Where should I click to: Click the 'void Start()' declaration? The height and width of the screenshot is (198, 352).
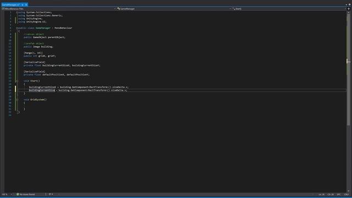pos(32,81)
